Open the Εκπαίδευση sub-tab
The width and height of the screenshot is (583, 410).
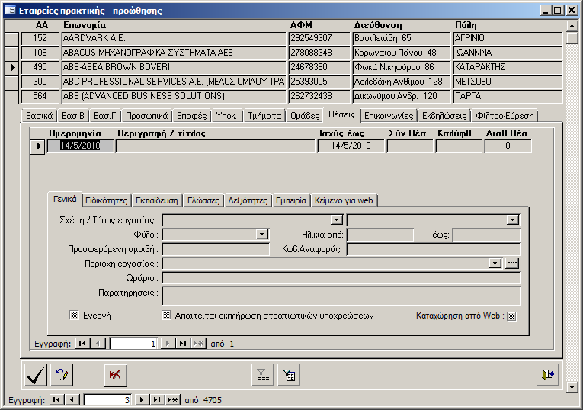coord(156,200)
